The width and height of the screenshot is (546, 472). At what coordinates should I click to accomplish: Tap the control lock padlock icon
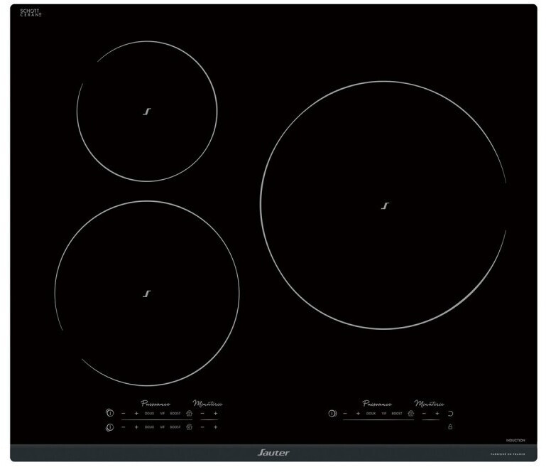click(449, 427)
